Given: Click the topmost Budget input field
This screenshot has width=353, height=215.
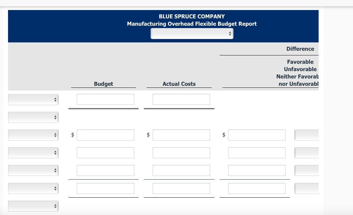Looking at the screenshot, I should (105, 99).
